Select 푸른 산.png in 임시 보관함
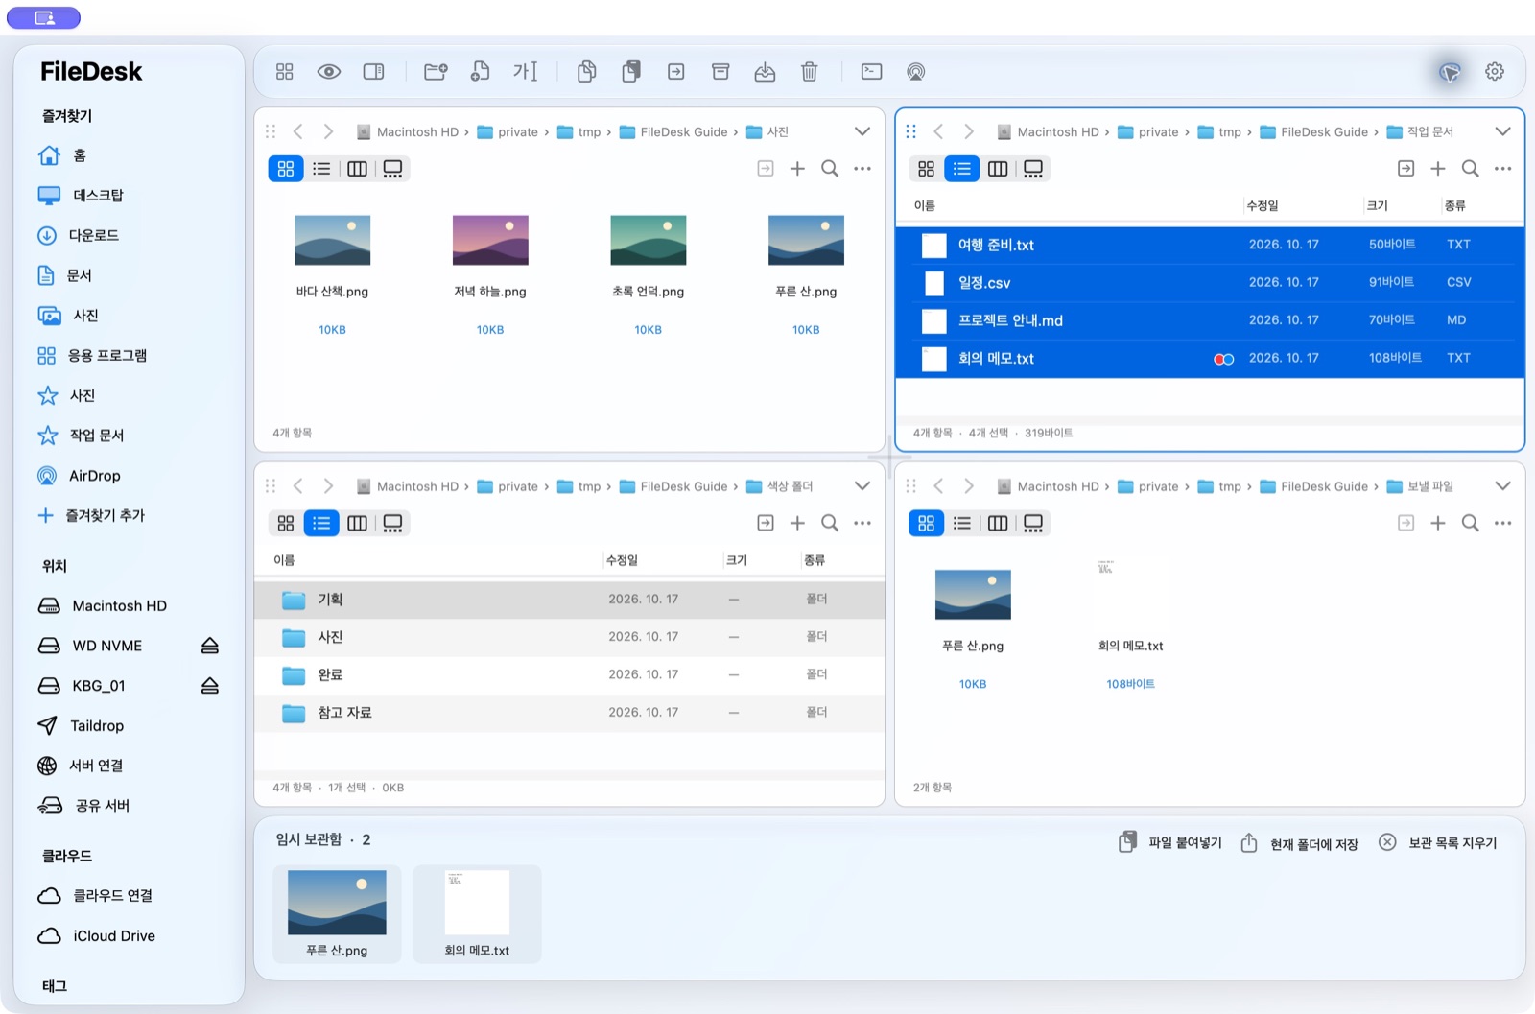The image size is (1535, 1014). [x=337, y=913]
